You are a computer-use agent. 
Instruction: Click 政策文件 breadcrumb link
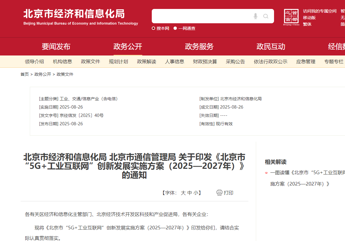coord(65,74)
